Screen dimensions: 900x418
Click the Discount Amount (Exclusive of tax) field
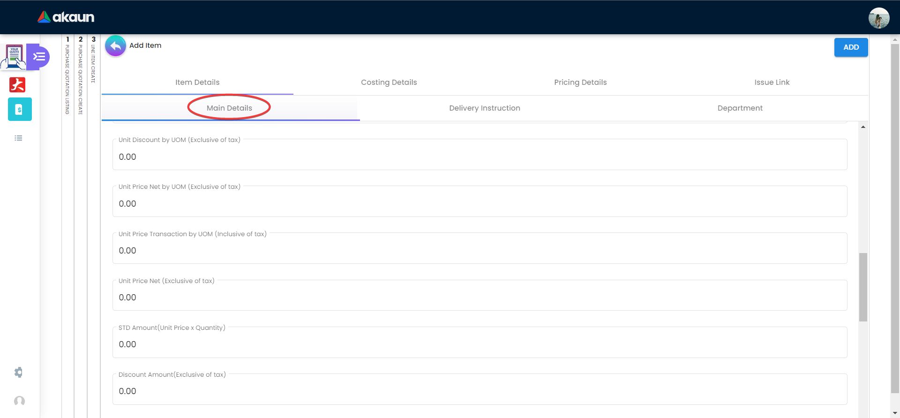[x=480, y=389]
